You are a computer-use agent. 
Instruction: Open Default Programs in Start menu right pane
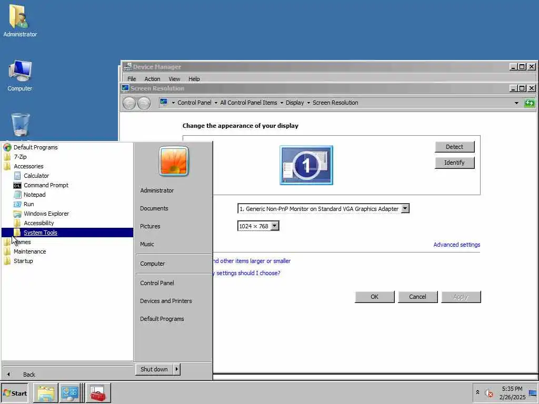coord(162,319)
